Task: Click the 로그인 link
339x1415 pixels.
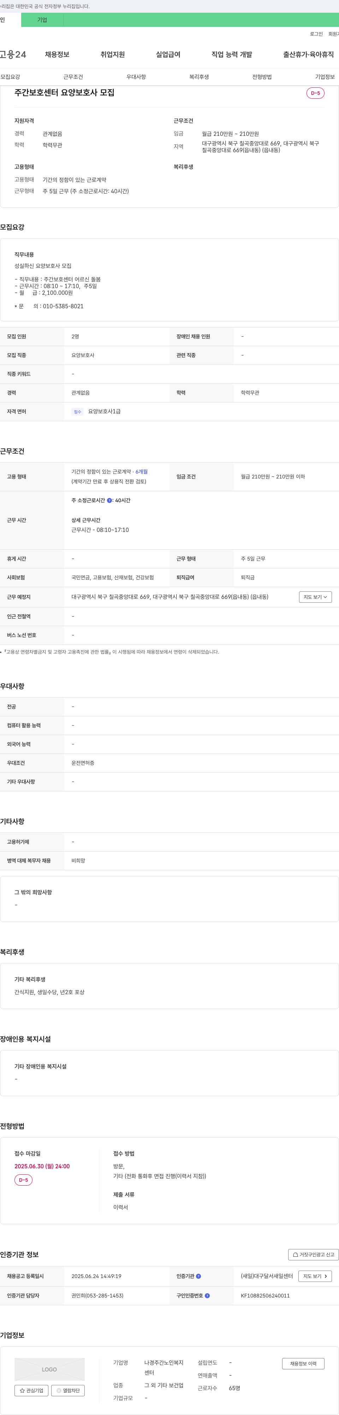Action: coord(316,34)
